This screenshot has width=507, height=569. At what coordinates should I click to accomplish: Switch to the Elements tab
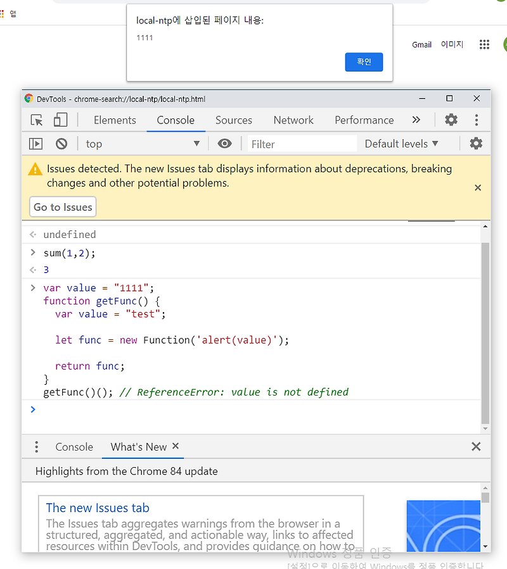point(115,120)
